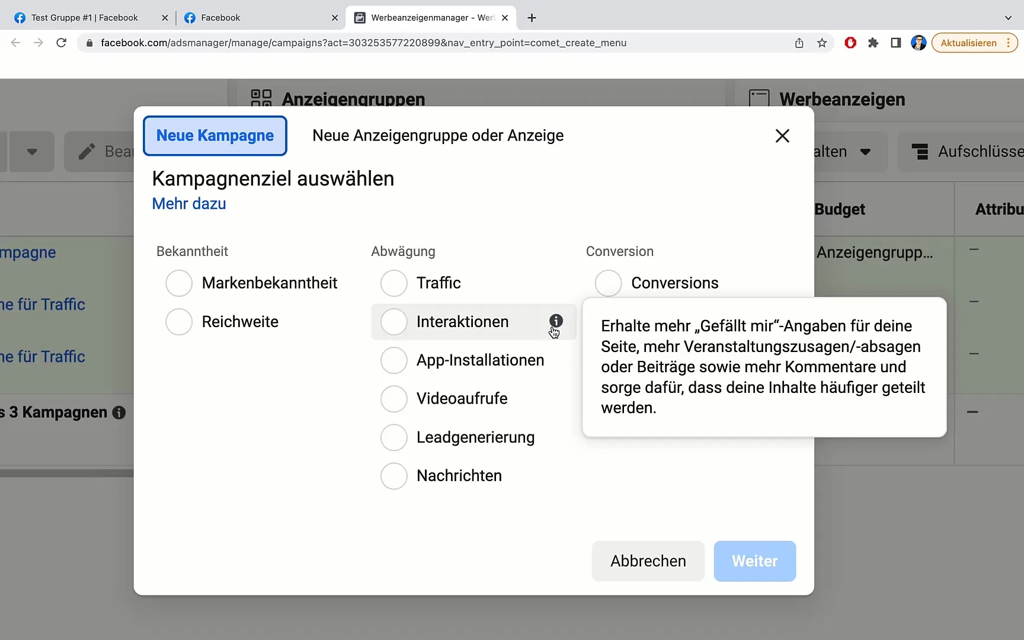The height and width of the screenshot is (640, 1024).
Task: Click the Budget column header
Action: pos(840,209)
